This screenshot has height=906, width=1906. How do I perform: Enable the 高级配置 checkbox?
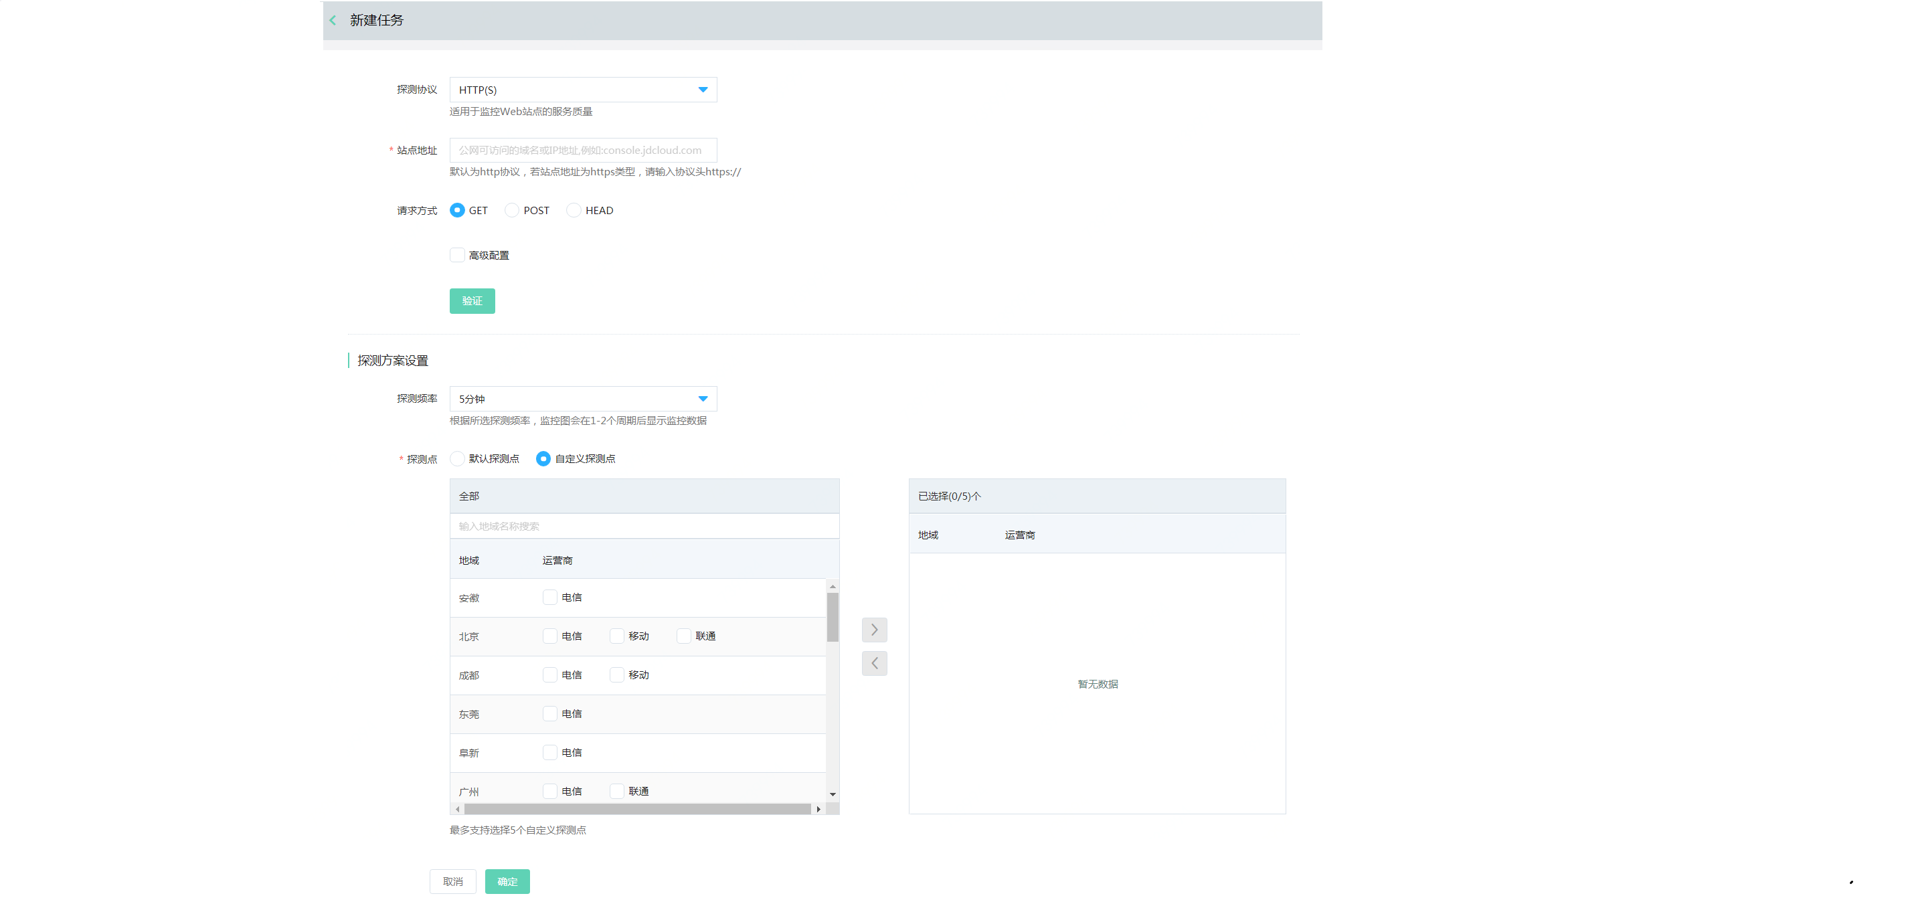click(456, 254)
